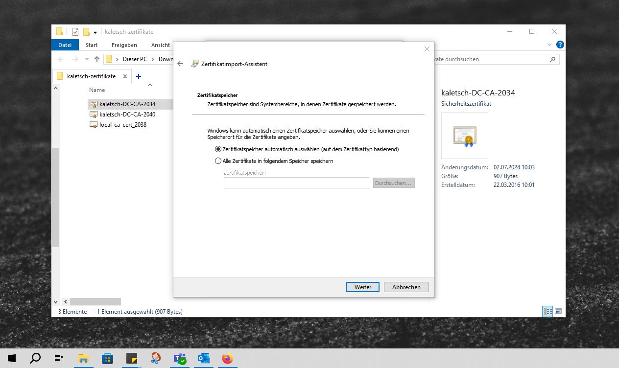Open the recent locations dropdown arrow
Screen dimensions: 619x368
87,59
